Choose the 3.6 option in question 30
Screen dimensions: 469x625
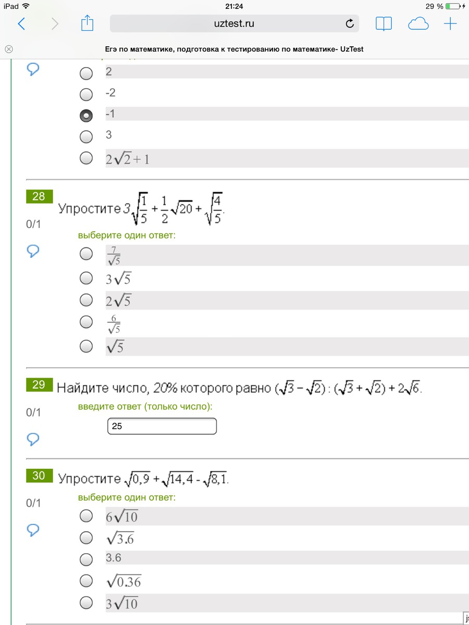coord(86,559)
